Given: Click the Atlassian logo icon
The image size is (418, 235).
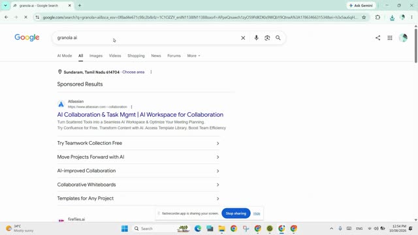Looking at the screenshot, I should 61,104.
